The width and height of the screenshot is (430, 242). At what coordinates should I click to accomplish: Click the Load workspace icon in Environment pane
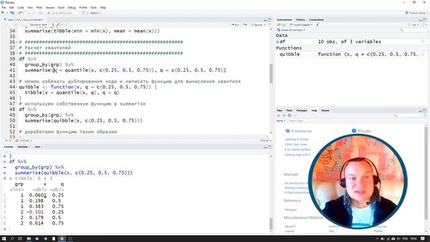pos(279,25)
